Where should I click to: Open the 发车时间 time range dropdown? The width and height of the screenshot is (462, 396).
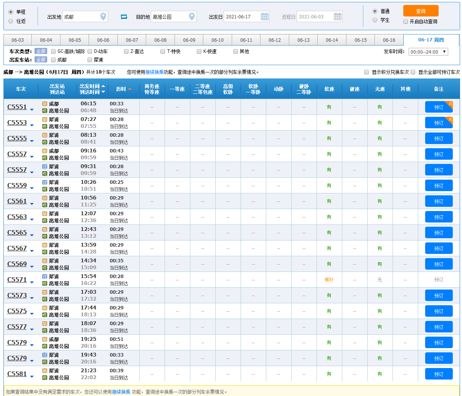(x=428, y=52)
